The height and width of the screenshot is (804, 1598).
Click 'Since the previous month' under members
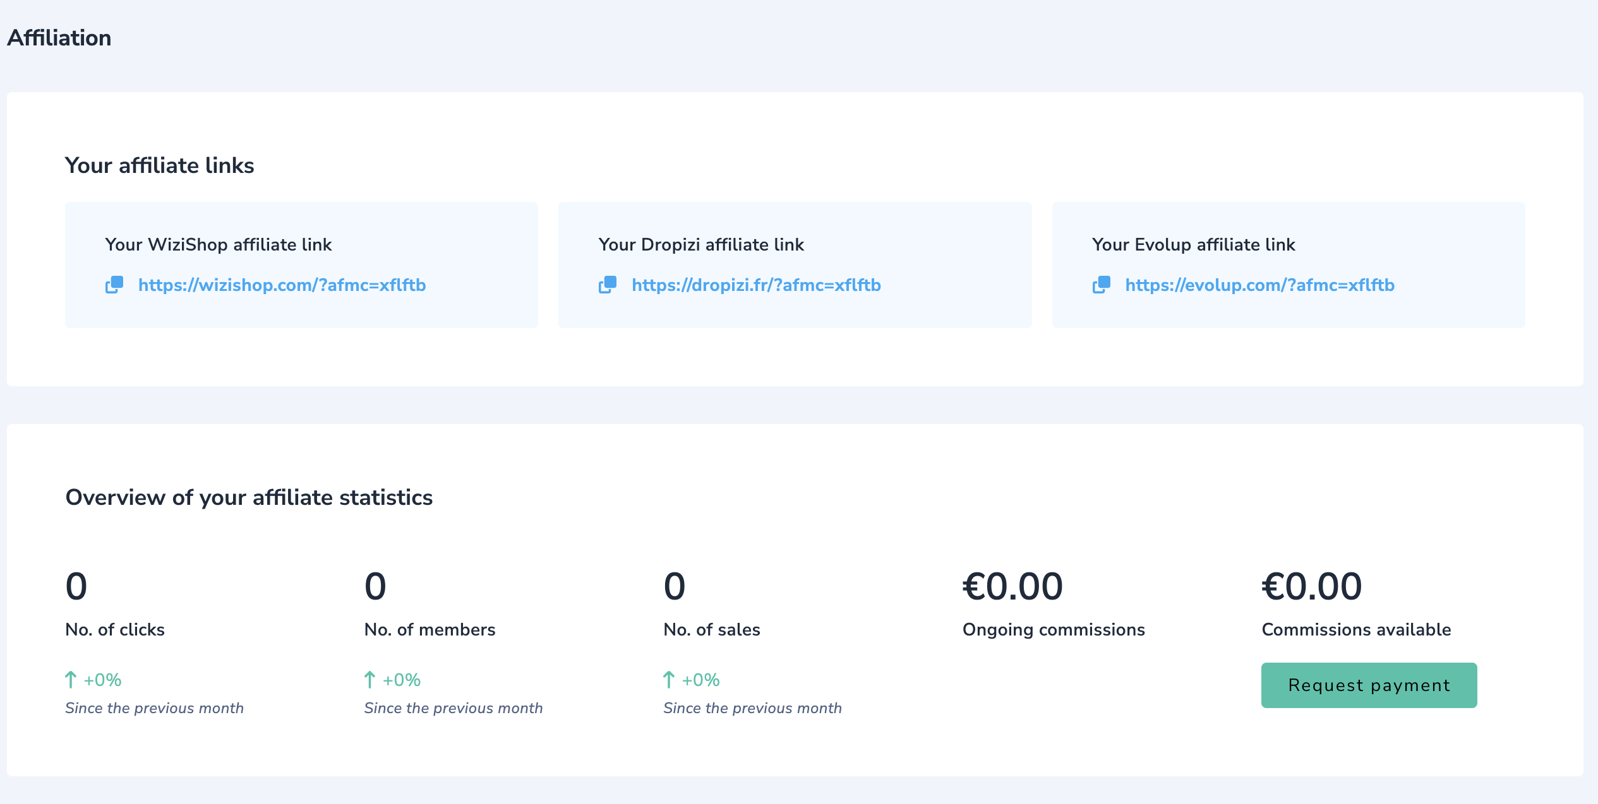pos(454,708)
